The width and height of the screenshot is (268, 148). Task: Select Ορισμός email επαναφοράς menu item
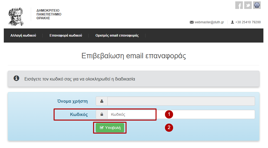(117, 36)
